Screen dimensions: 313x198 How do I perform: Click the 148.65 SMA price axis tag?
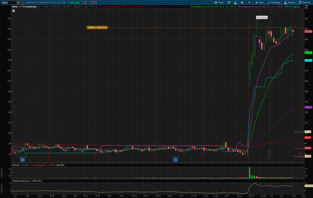(308, 107)
